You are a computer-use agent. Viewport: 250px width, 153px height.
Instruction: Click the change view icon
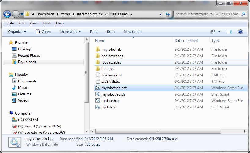(212, 32)
